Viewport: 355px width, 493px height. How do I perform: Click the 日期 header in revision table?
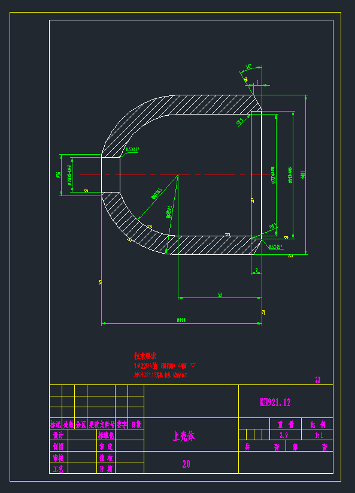pyautogui.click(x=136, y=425)
